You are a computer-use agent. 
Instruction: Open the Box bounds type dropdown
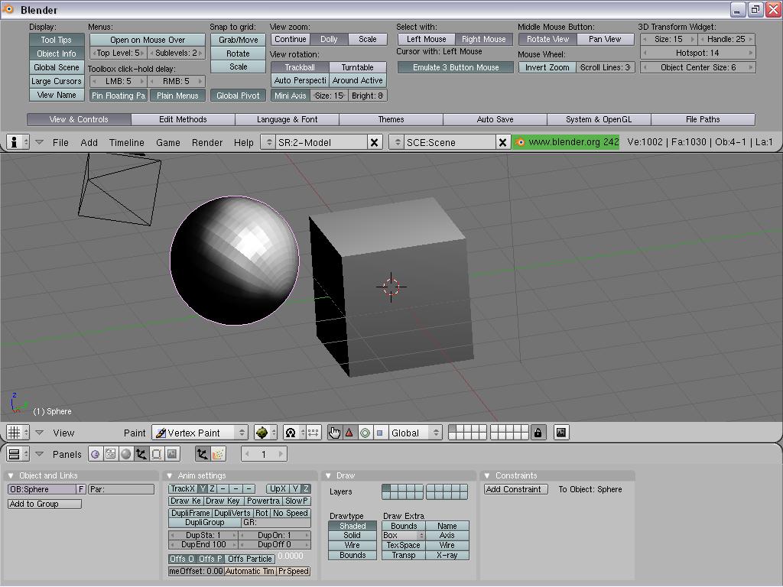pos(404,536)
